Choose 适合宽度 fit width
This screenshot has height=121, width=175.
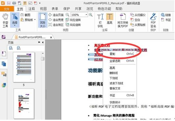click(x=56, y=20)
